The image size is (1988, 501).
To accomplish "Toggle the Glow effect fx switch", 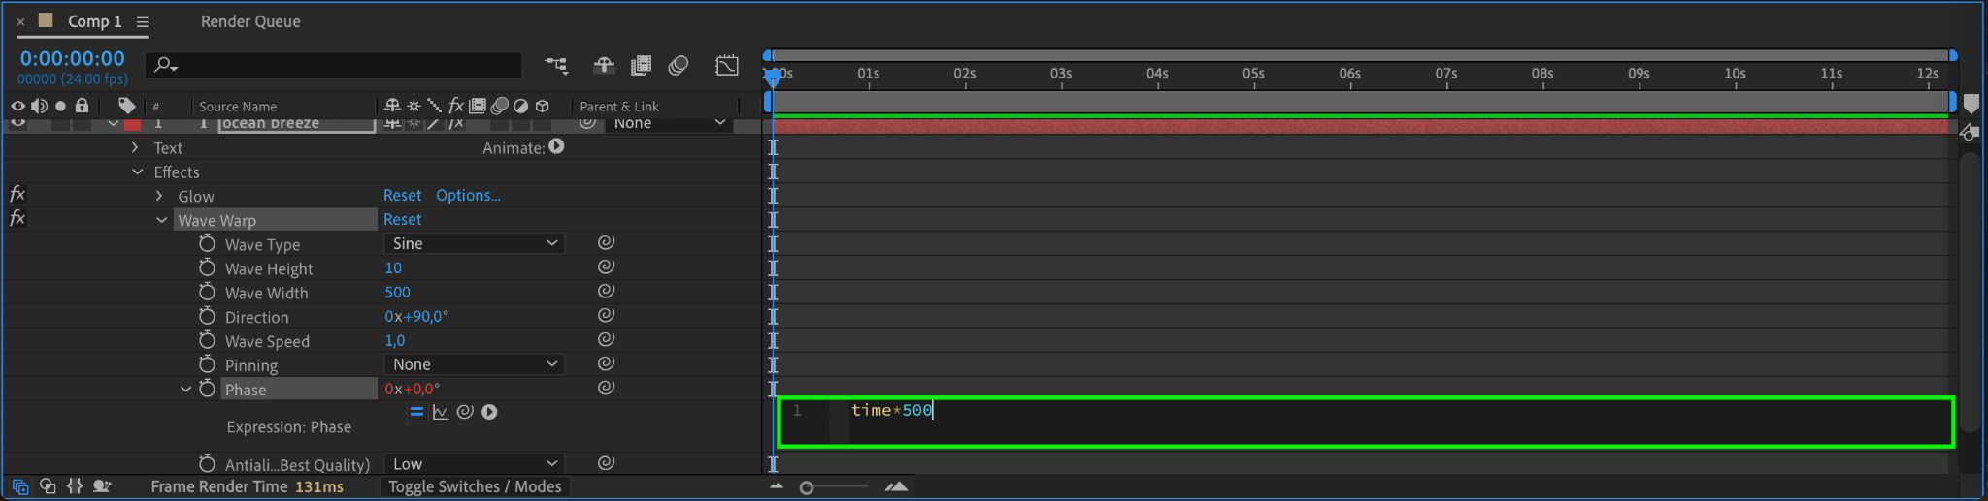I will pyautogui.click(x=17, y=195).
